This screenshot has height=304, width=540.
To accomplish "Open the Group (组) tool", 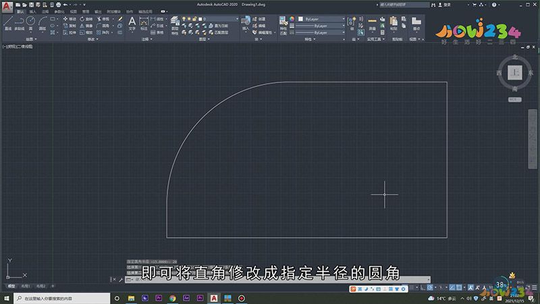I will 352,24.
